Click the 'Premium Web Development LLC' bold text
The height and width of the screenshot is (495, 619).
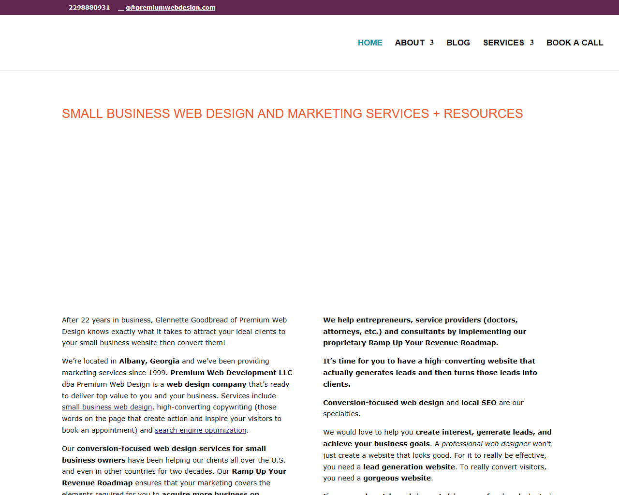coord(231,373)
